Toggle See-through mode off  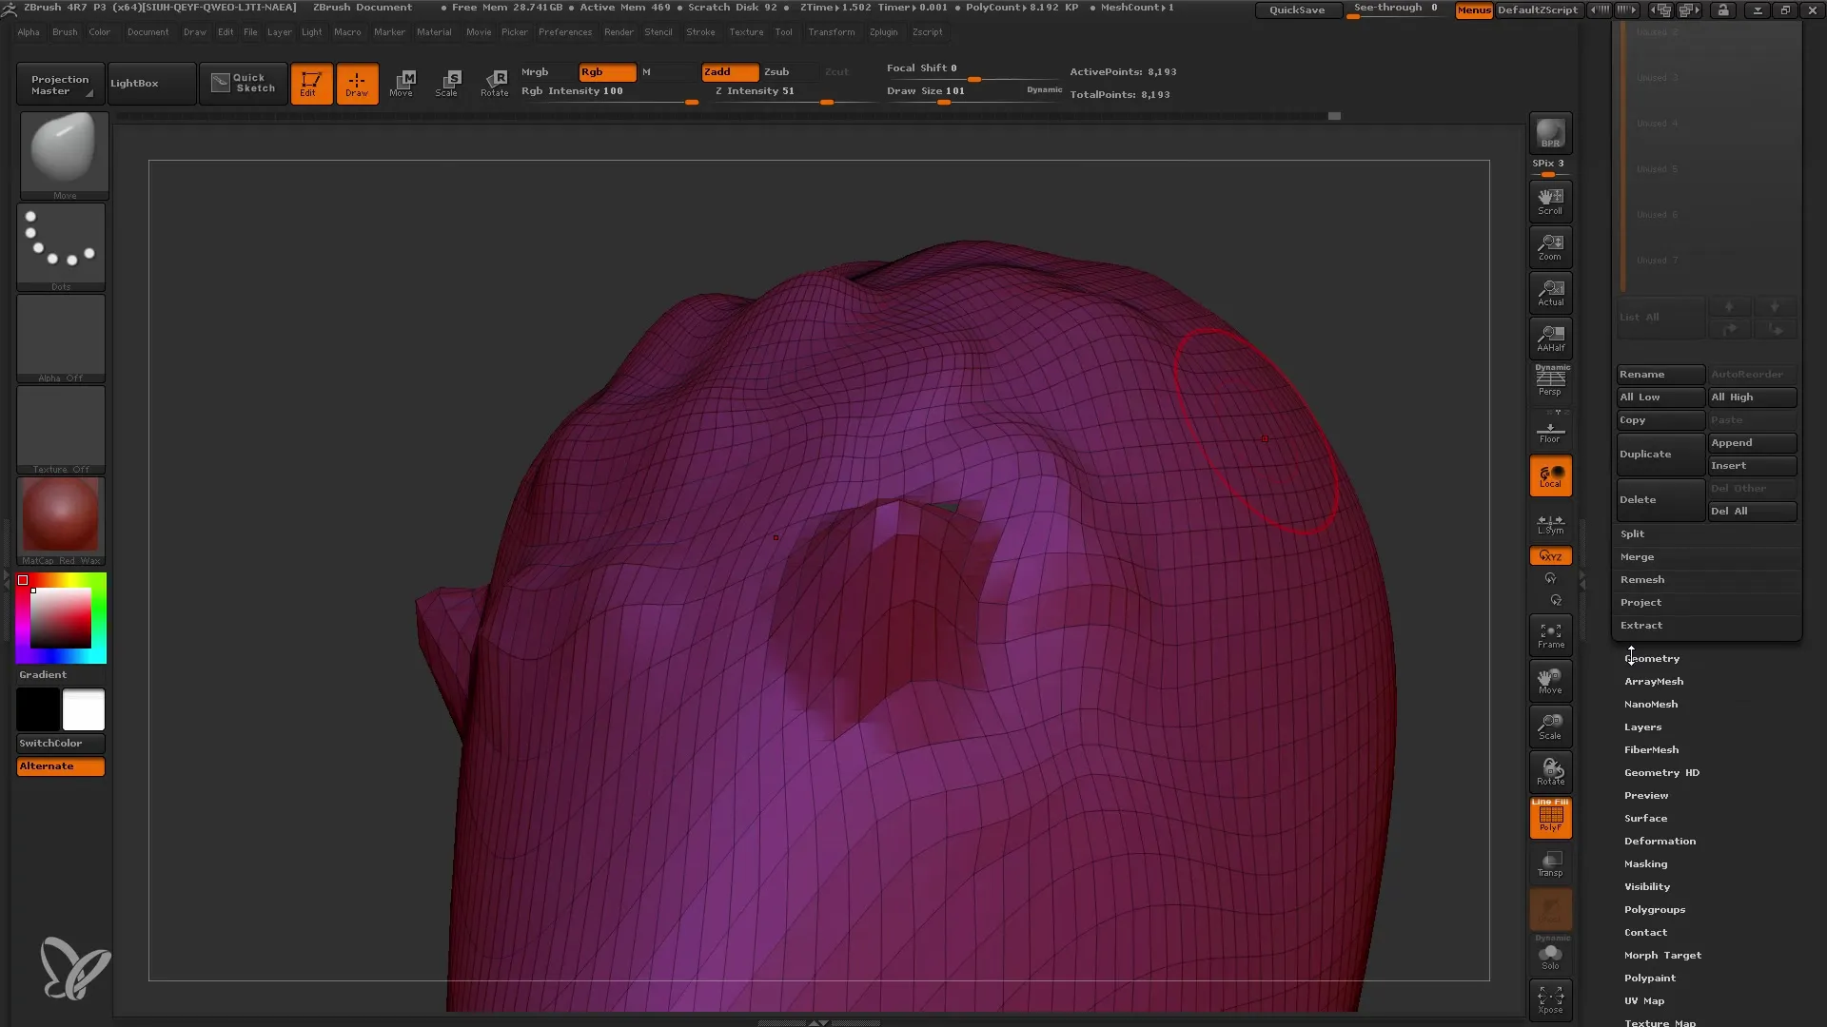[x=1395, y=9]
